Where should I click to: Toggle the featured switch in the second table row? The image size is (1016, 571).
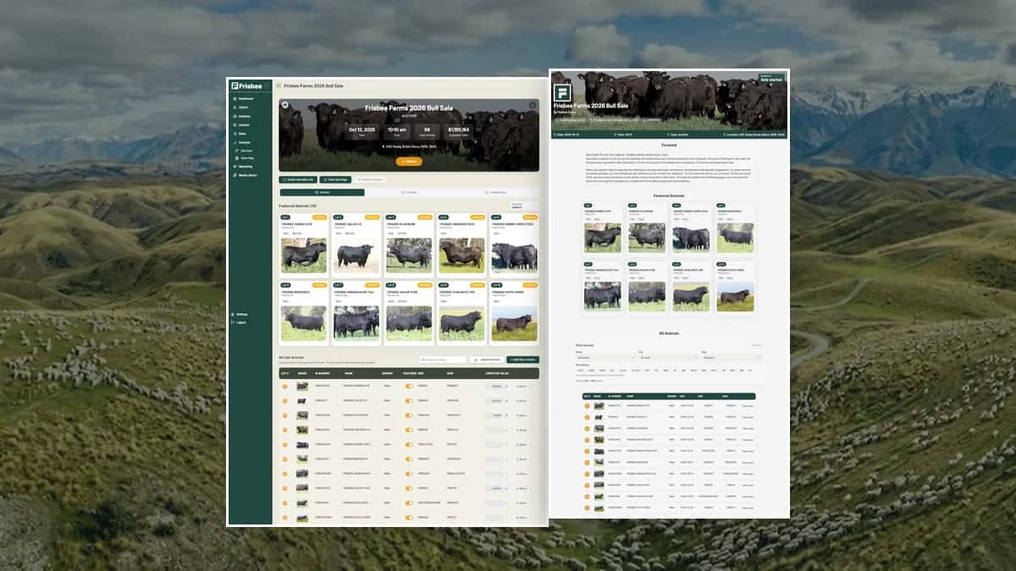click(x=409, y=401)
